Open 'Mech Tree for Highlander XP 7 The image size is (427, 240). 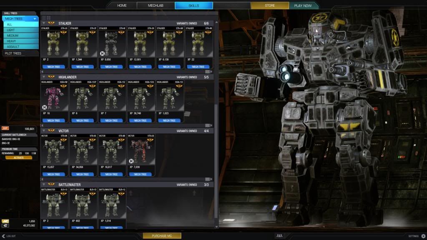click(111, 120)
